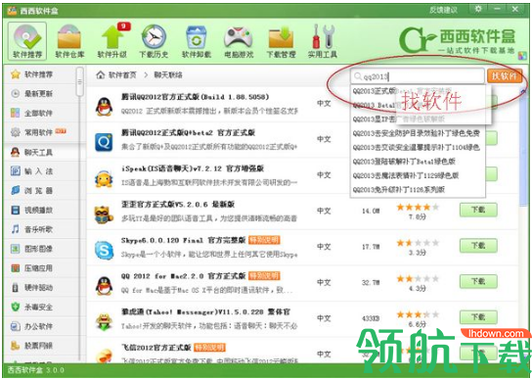Click the QQ2012 Q+beta2 blue icon

point(104,142)
